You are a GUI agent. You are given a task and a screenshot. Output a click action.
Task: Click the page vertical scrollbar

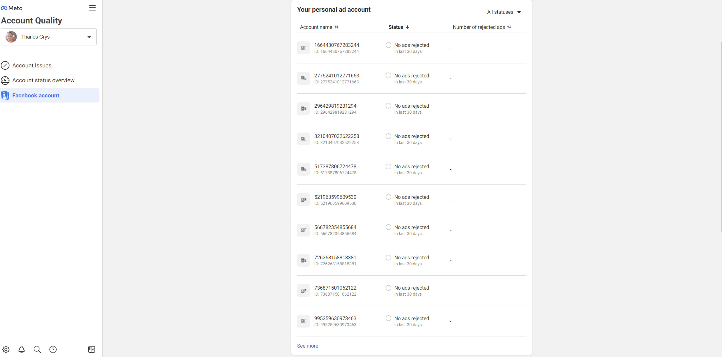click(x=721, y=137)
